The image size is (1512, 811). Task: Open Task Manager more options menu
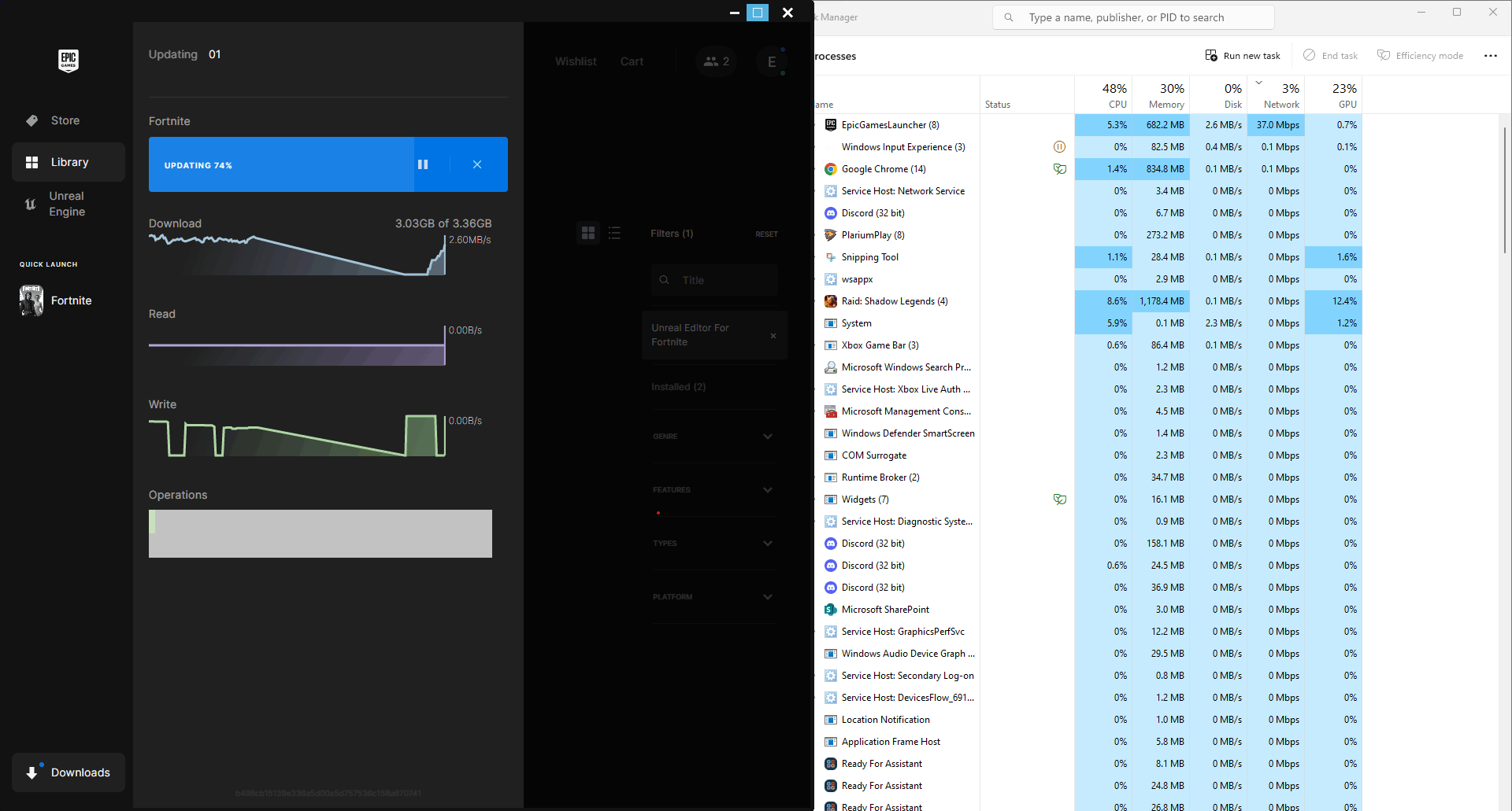point(1491,56)
